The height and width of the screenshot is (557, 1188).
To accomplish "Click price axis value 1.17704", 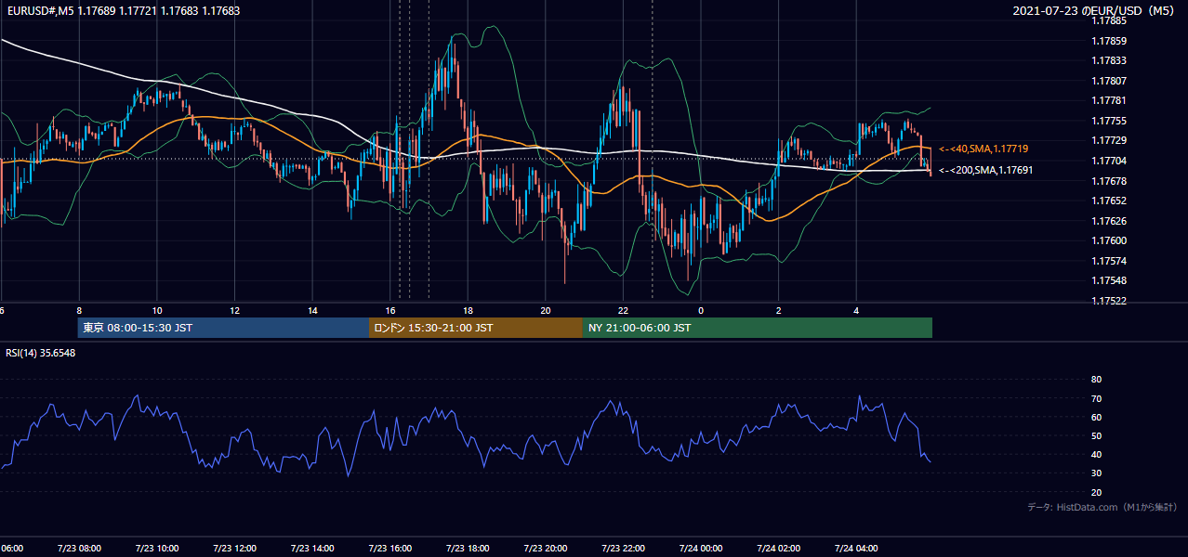I will coord(1110,161).
